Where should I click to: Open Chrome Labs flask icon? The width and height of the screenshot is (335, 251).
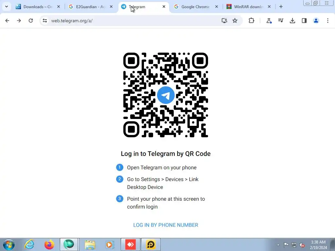(269, 21)
